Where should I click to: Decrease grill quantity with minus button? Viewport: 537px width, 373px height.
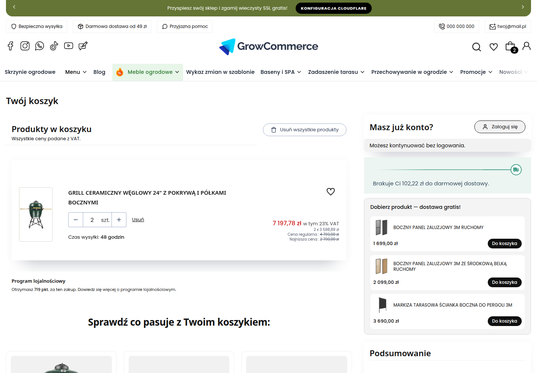click(76, 220)
